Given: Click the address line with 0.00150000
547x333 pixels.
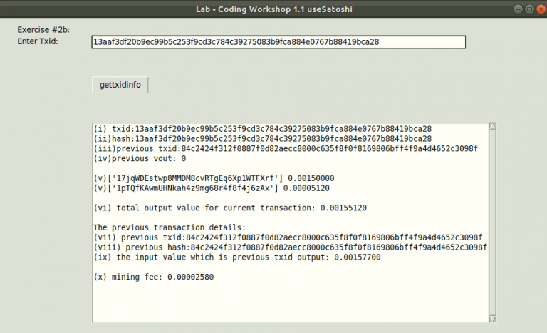Looking at the screenshot, I should tap(214, 178).
